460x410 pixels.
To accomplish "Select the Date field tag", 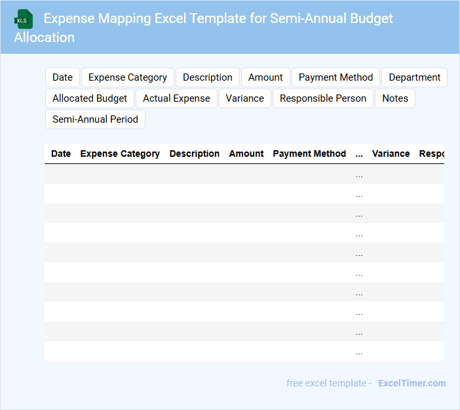I will pyautogui.click(x=62, y=77).
